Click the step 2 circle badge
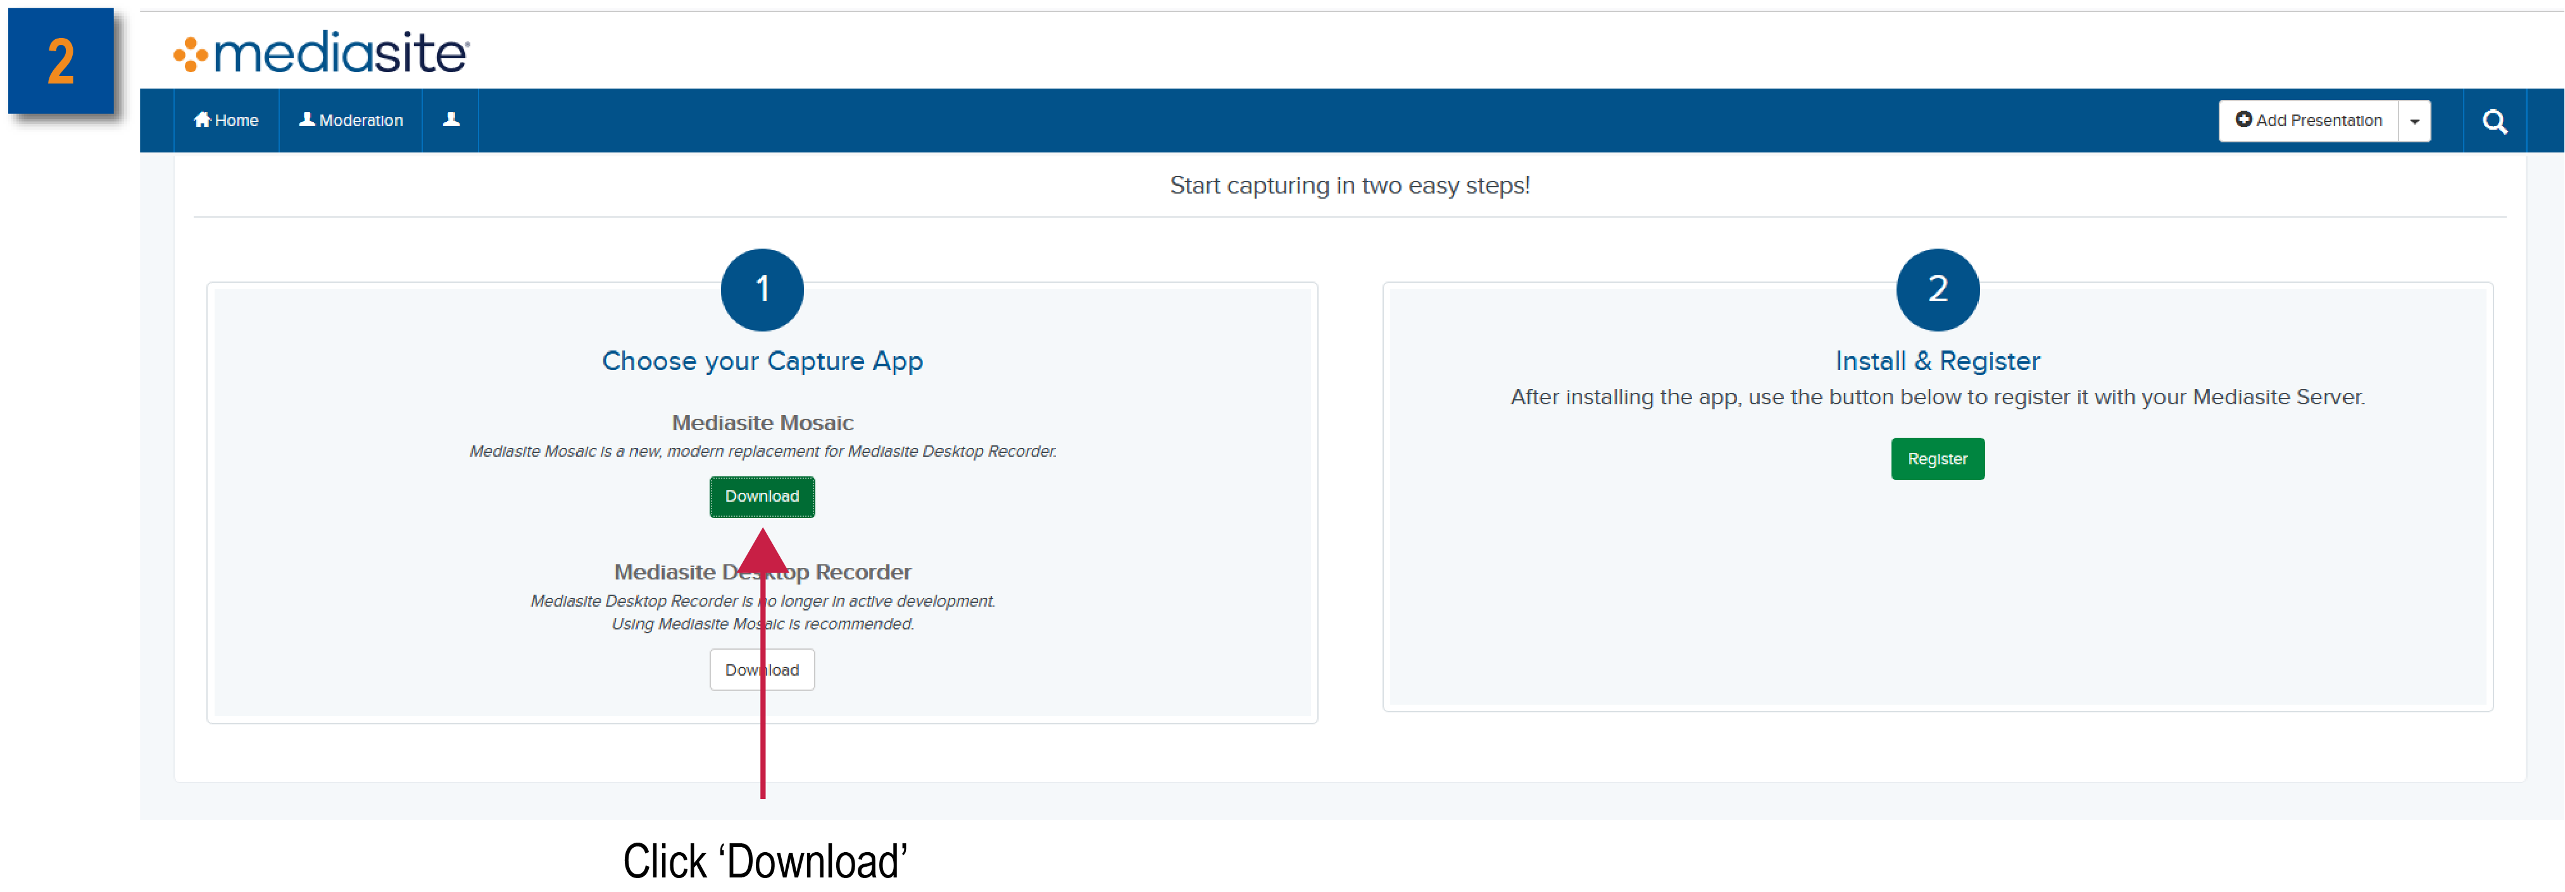 1936,290
